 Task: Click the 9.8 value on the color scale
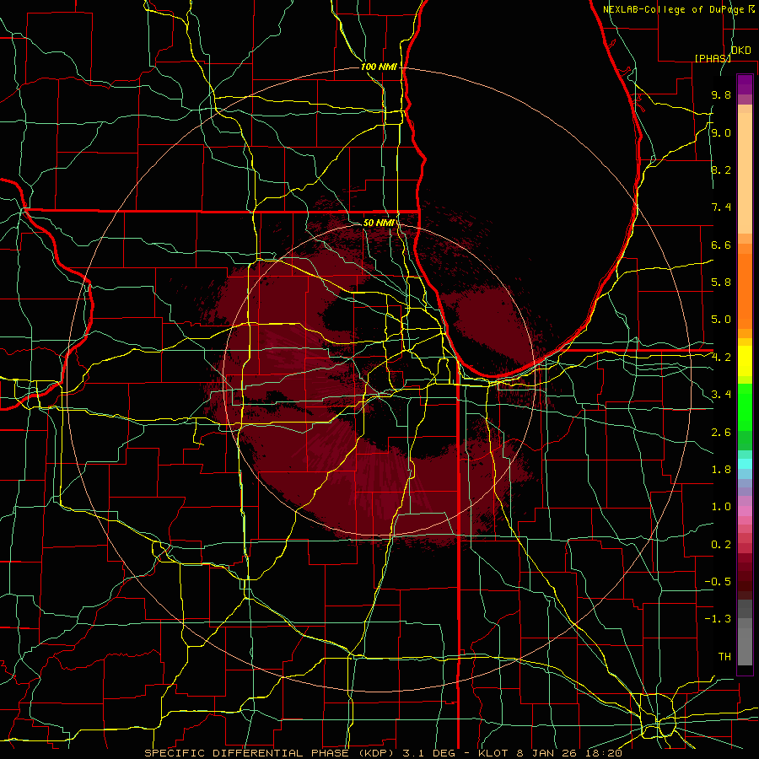pos(721,94)
